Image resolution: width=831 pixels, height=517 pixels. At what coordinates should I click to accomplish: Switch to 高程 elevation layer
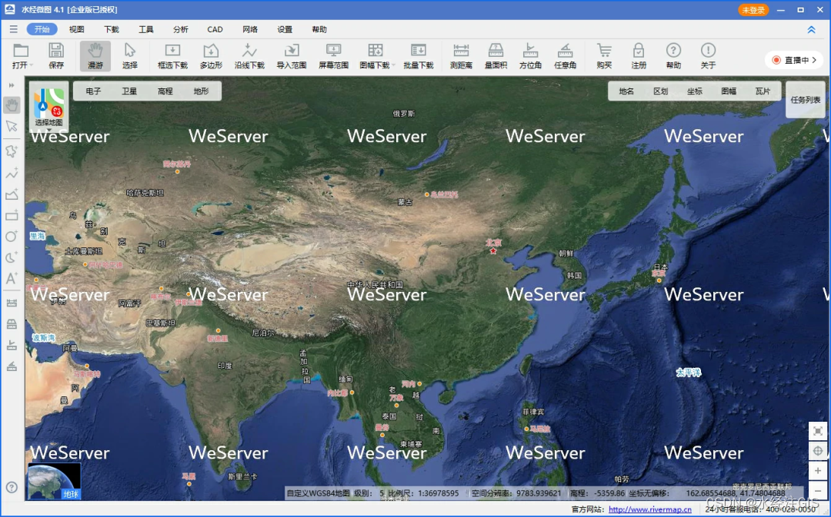point(165,91)
